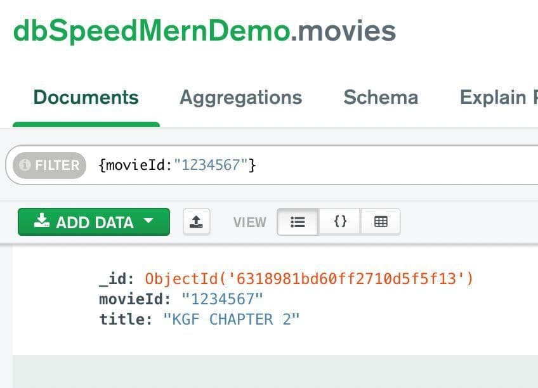Switch to JSON braces view
This screenshot has height=388, width=538.
click(340, 222)
